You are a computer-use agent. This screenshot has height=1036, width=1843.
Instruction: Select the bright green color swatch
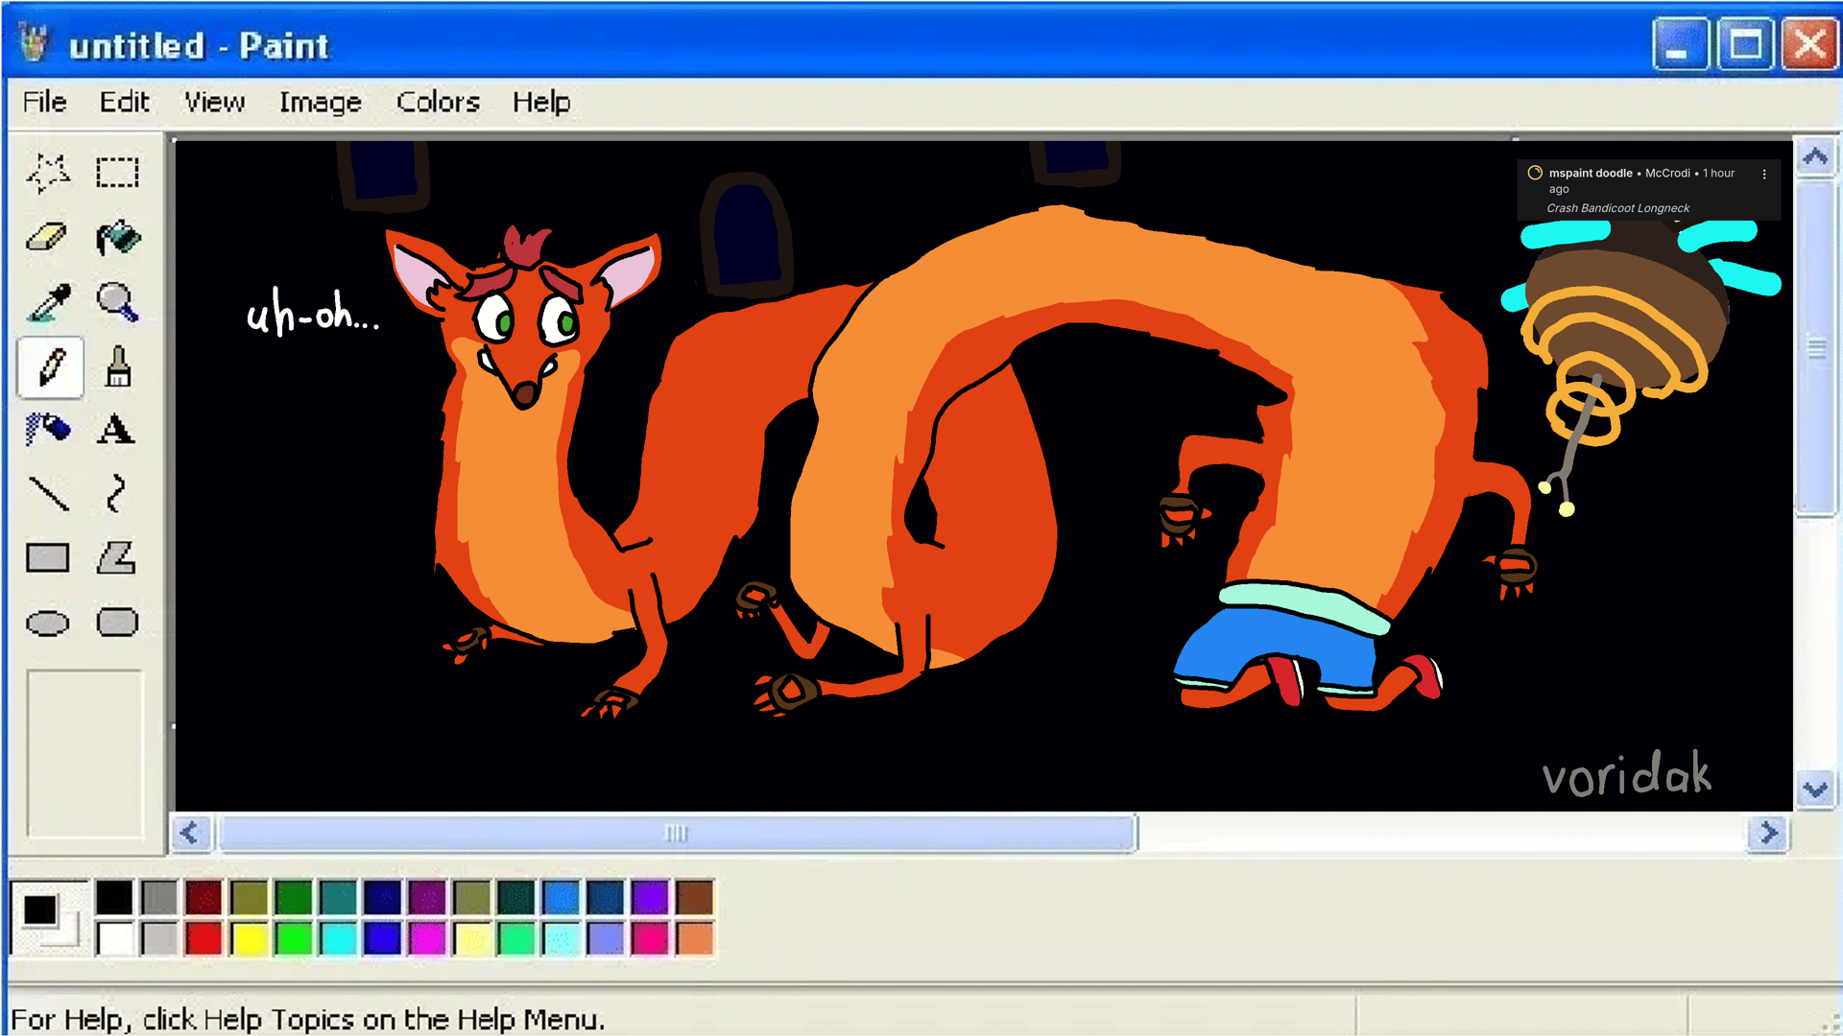(x=294, y=939)
